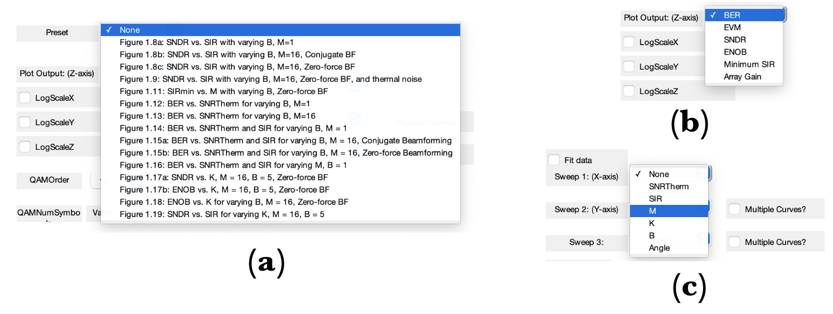833x314 pixels.
Task: Choose ENOB from the plot output list
Action: (x=735, y=52)
